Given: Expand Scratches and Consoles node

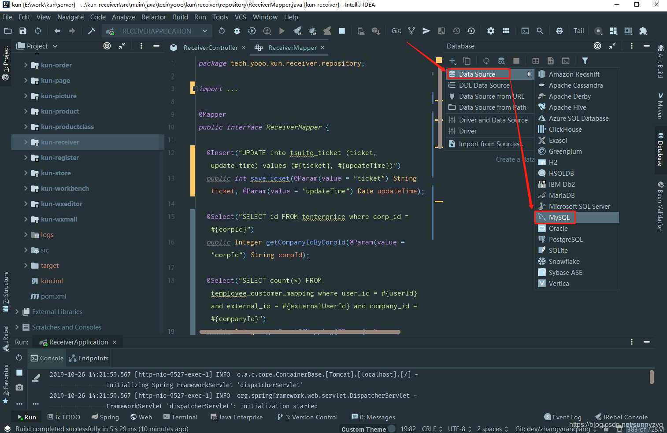Looking at the screenshot, I should [17, 327].
